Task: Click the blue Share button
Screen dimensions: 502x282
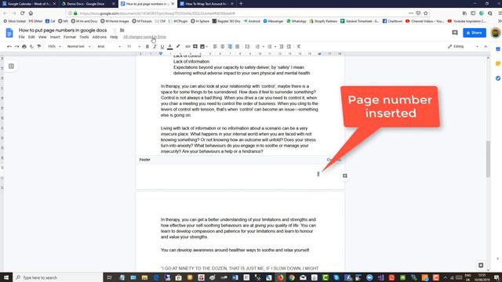Action: 475,33
